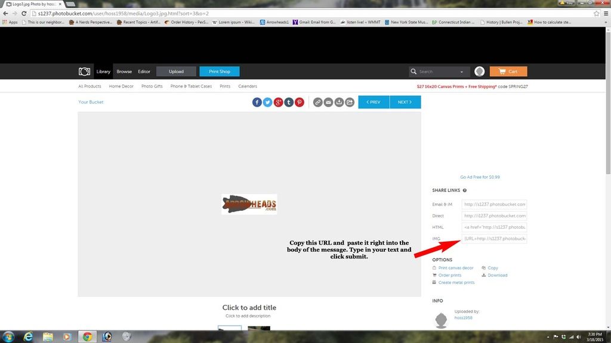Open the file folder icon on the taskbar

pos(48,337)
